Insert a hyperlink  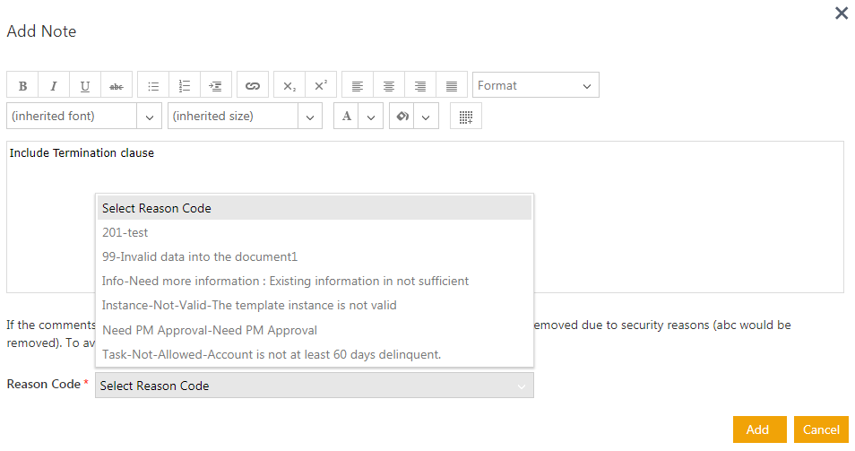(x=253, y=86)
